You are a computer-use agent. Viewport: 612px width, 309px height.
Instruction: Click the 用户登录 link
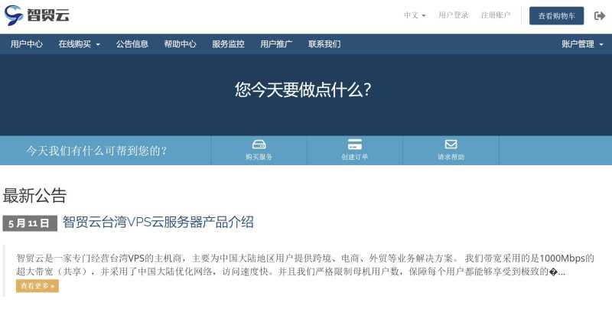click(453, 15)
